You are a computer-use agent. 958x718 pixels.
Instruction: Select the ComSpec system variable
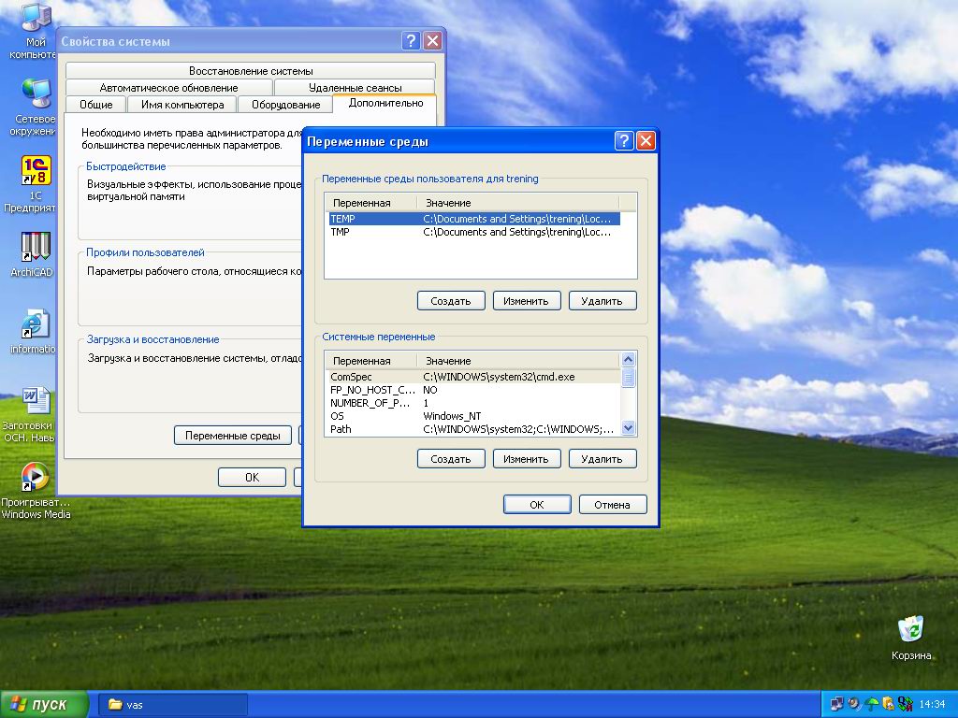(x=474, y=377)
